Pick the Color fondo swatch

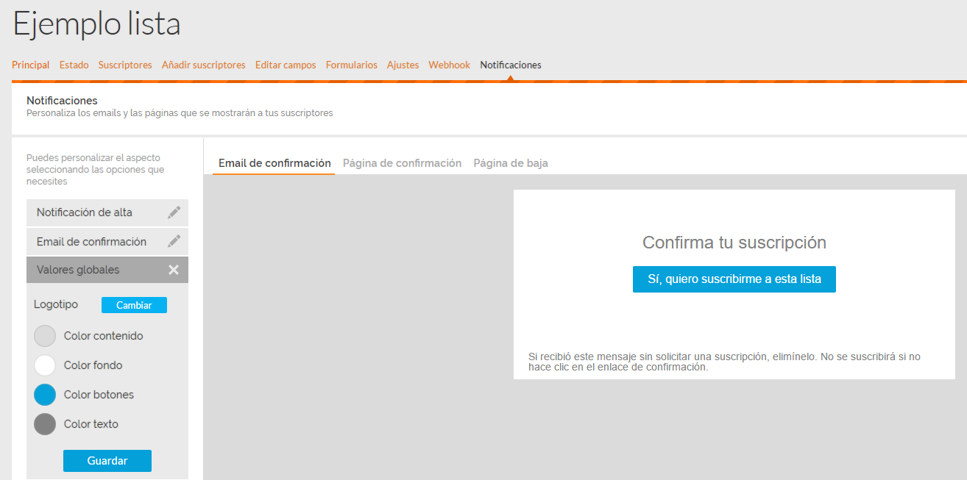pyautogui.click(x=45, y=365)
